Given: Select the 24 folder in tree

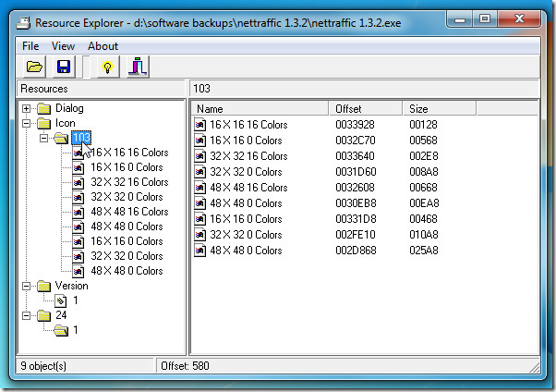Looking at the screenshot, I should coord(60,315).
